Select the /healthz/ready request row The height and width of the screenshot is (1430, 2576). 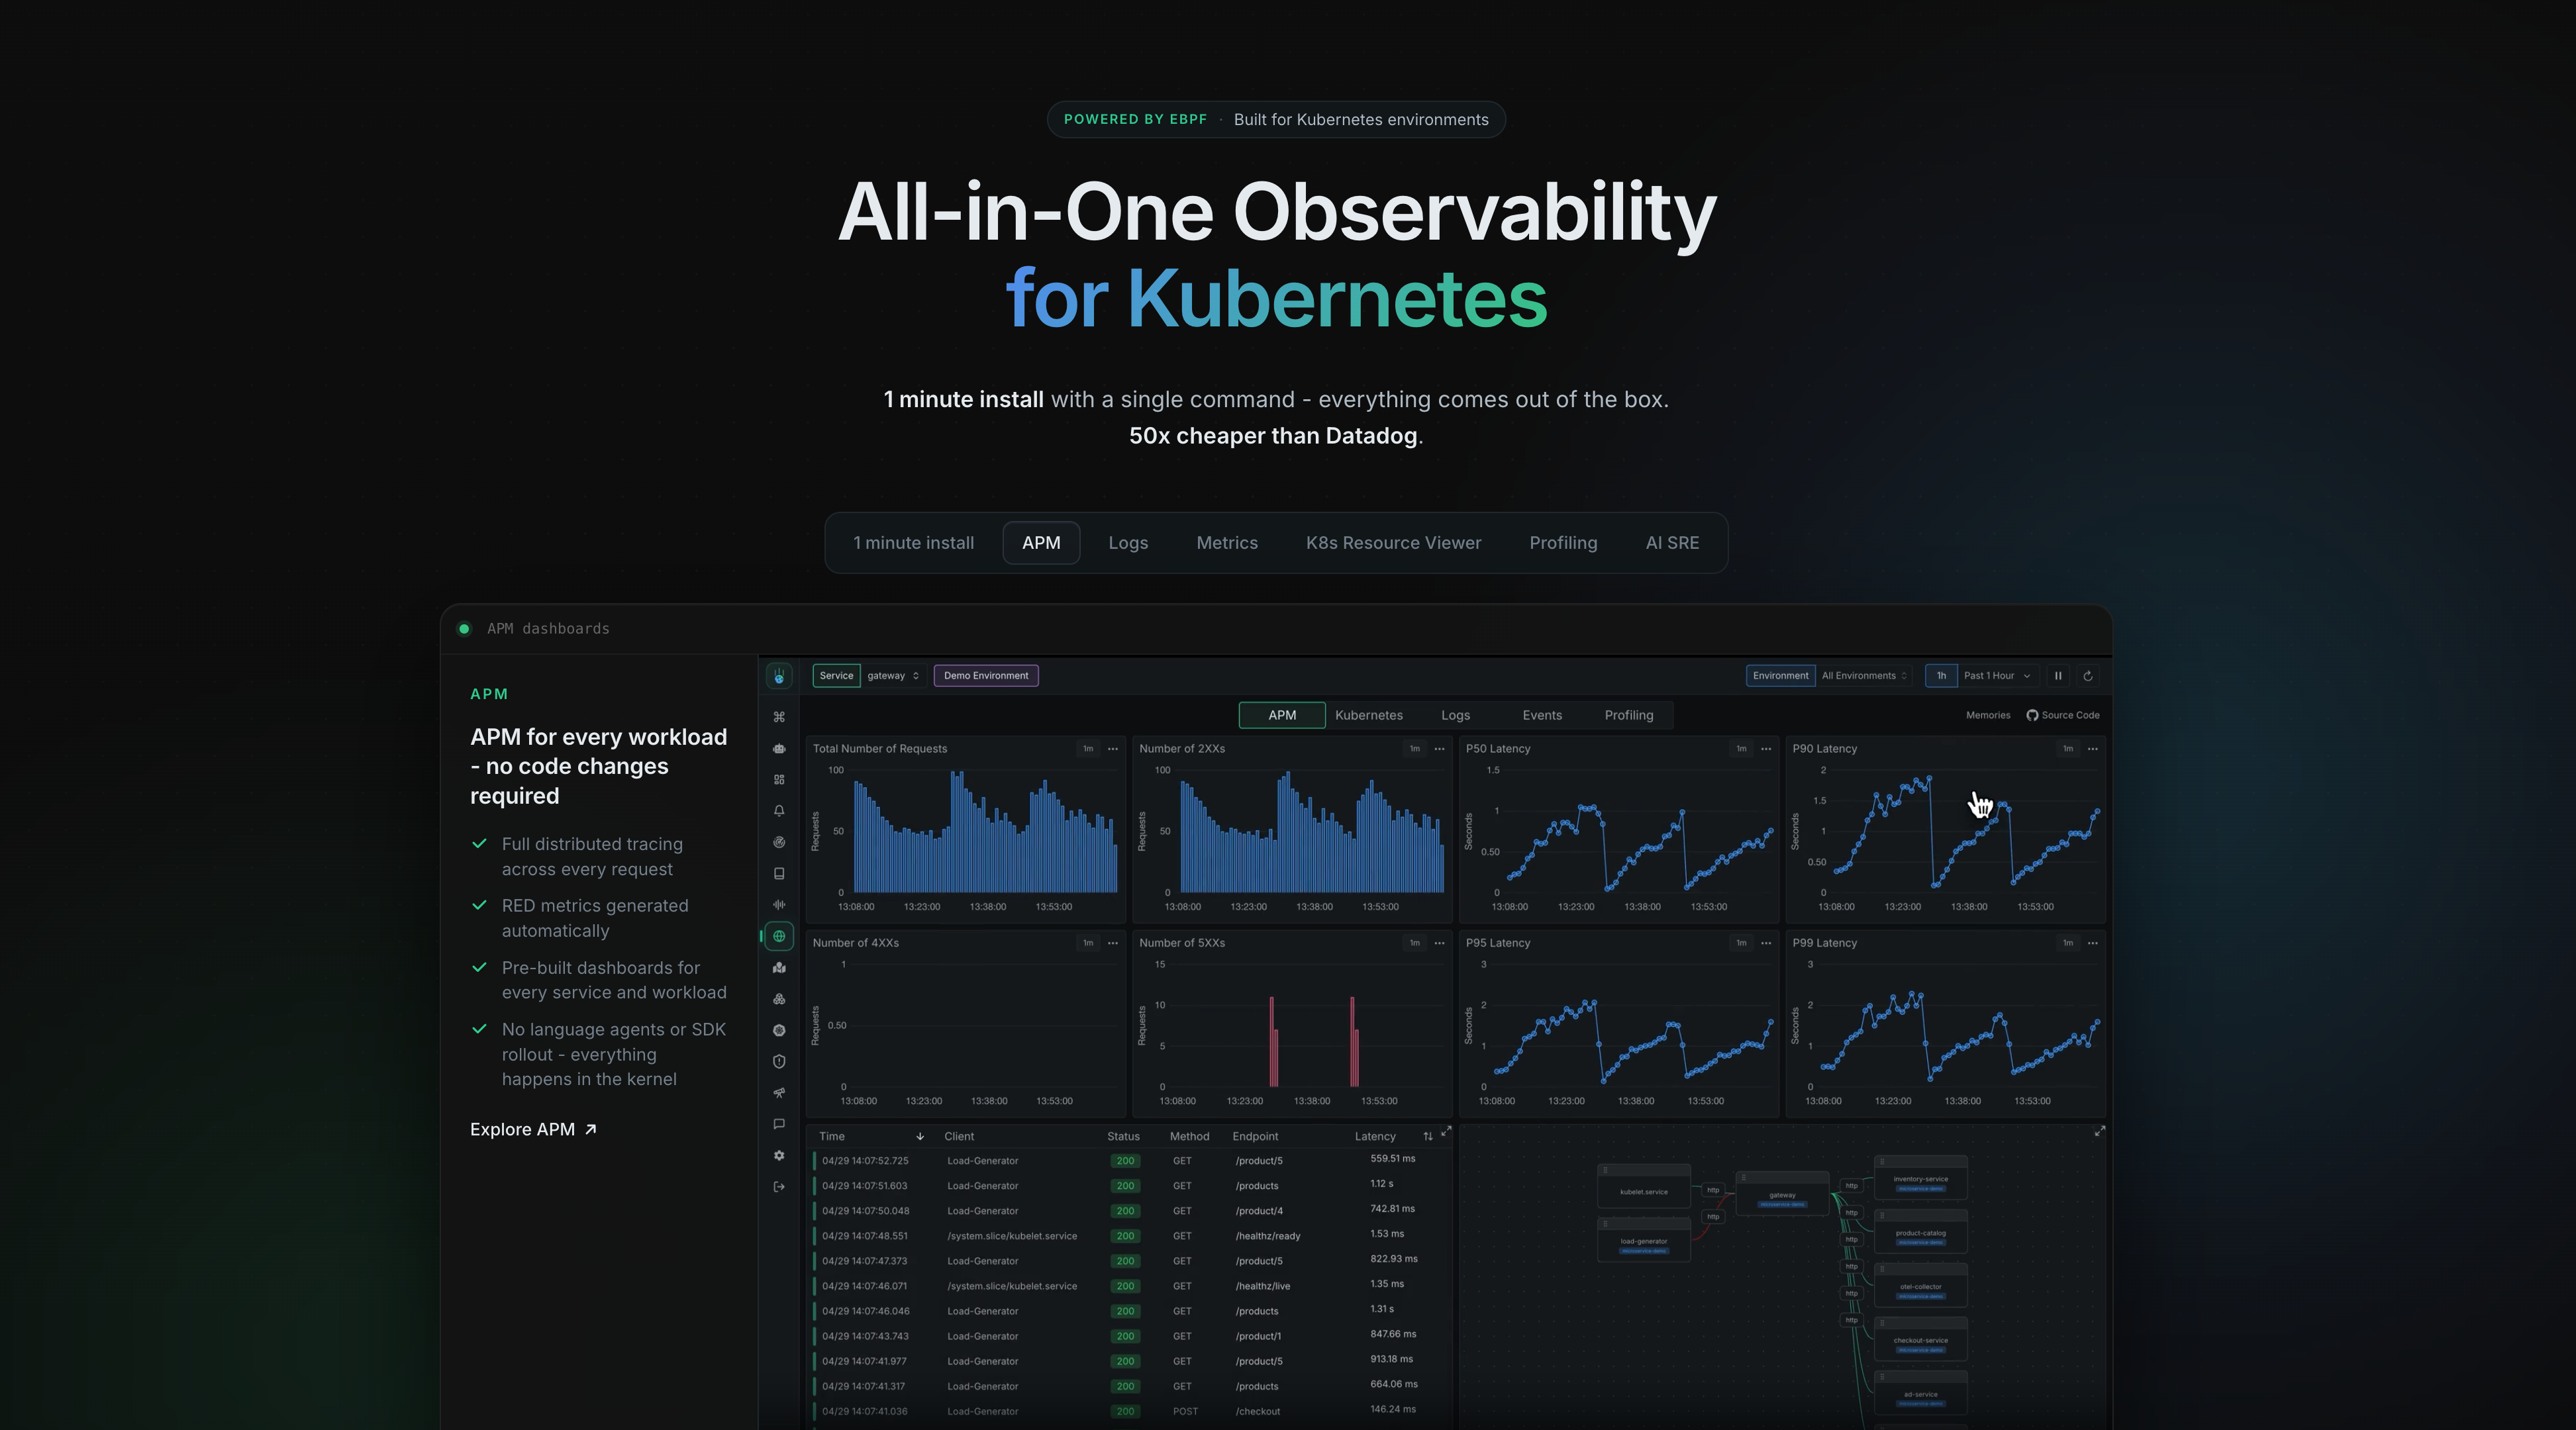(x=1130, y=1236)
